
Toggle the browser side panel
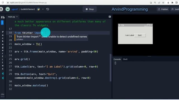[176, 2]
